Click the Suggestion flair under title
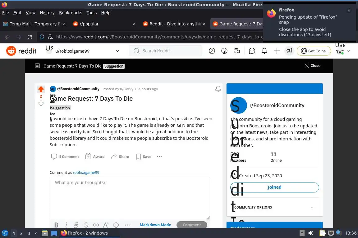The height and width of the screenshot is (238, 358). pos(60,108)
